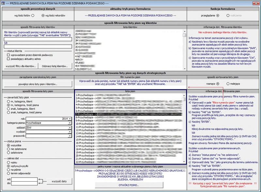
Task: Choose the "przeglądanie" form function radio
Action: pos(218,15)
